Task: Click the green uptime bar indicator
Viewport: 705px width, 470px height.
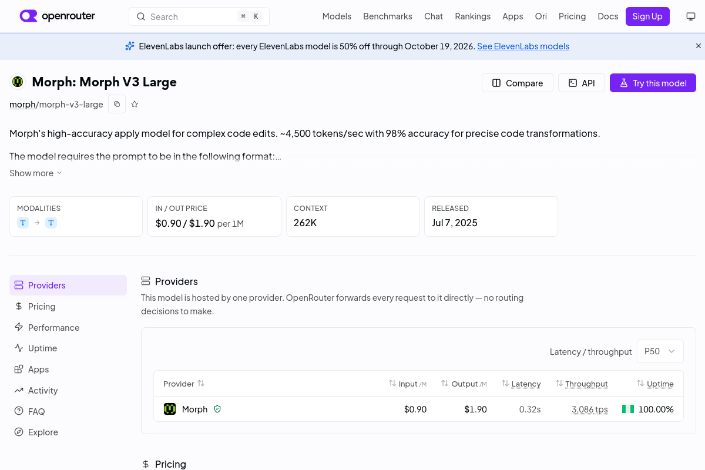Action: pyautogui.click(x=628, y=409)
